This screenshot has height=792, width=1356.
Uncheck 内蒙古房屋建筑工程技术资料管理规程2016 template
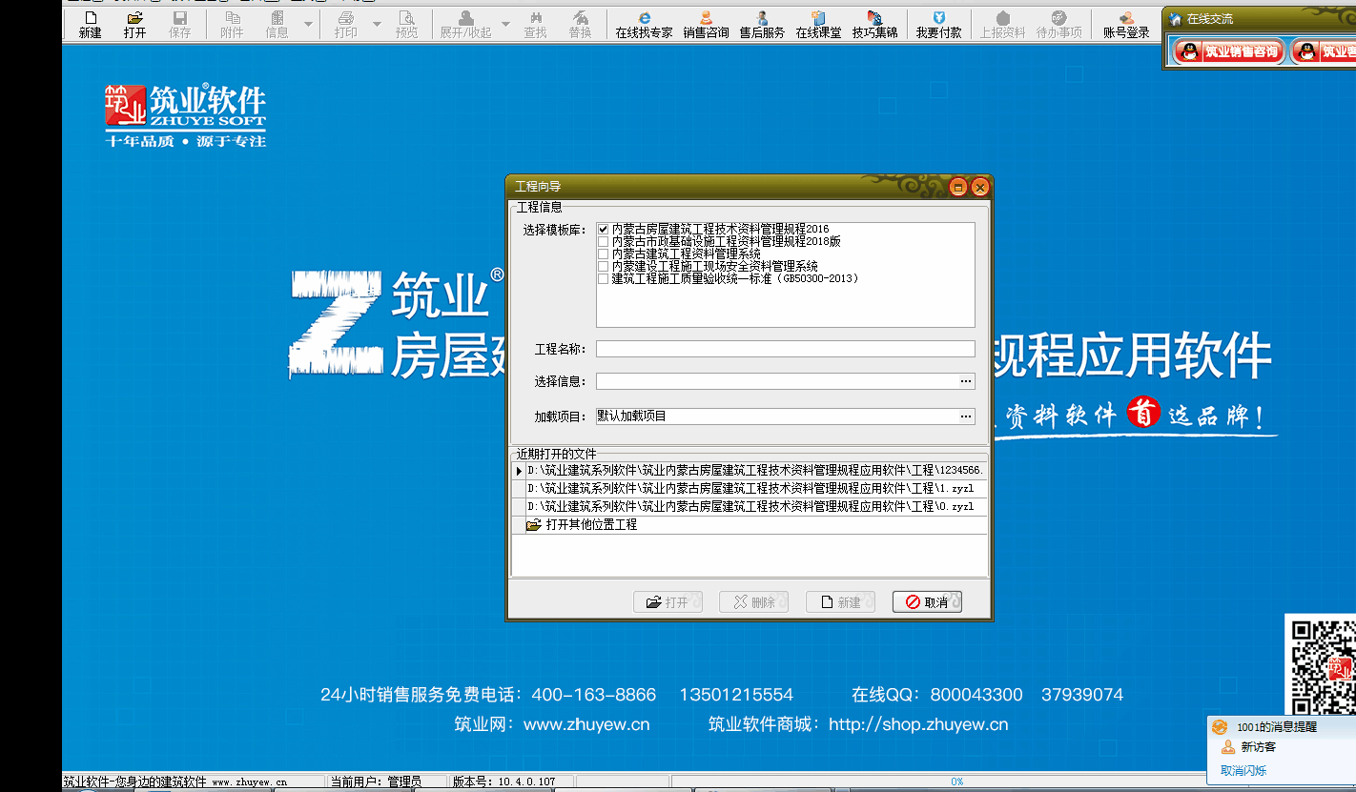click(603, 230)
